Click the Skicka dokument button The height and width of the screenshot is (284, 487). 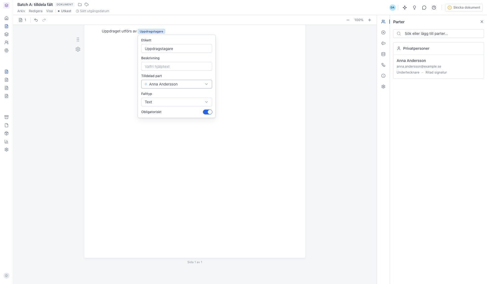(464, 8)
